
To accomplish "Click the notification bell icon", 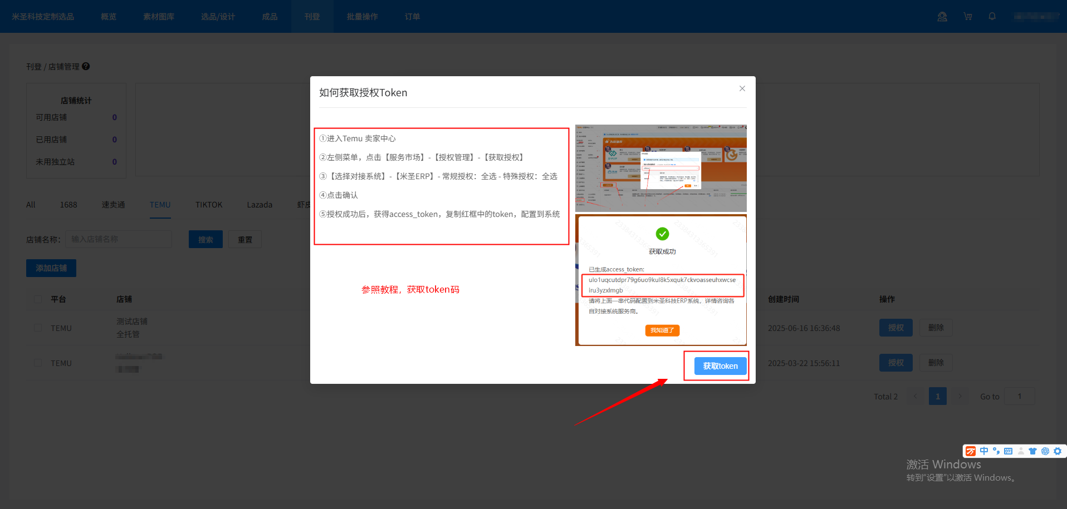I will (x=992, y=17).
